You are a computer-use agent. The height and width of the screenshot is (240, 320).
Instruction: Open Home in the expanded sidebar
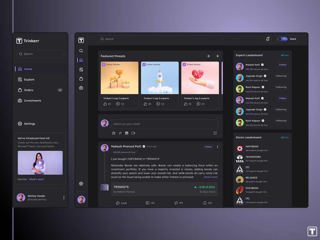click(x=40, y=69)
